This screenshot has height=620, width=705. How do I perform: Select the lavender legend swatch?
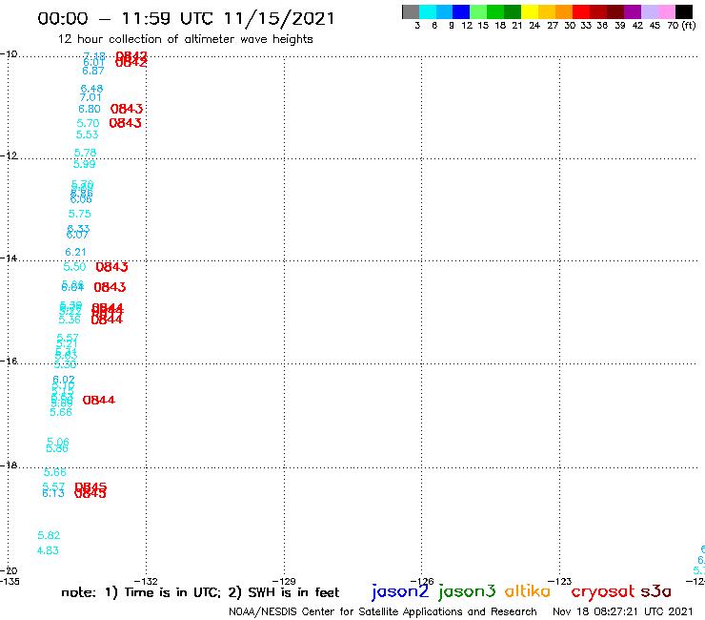coord(649,11)
